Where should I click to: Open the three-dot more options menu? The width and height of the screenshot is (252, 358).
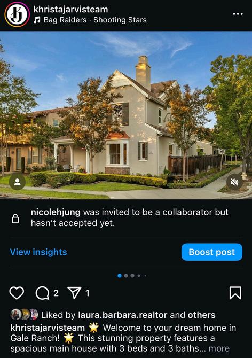point(238,14)
